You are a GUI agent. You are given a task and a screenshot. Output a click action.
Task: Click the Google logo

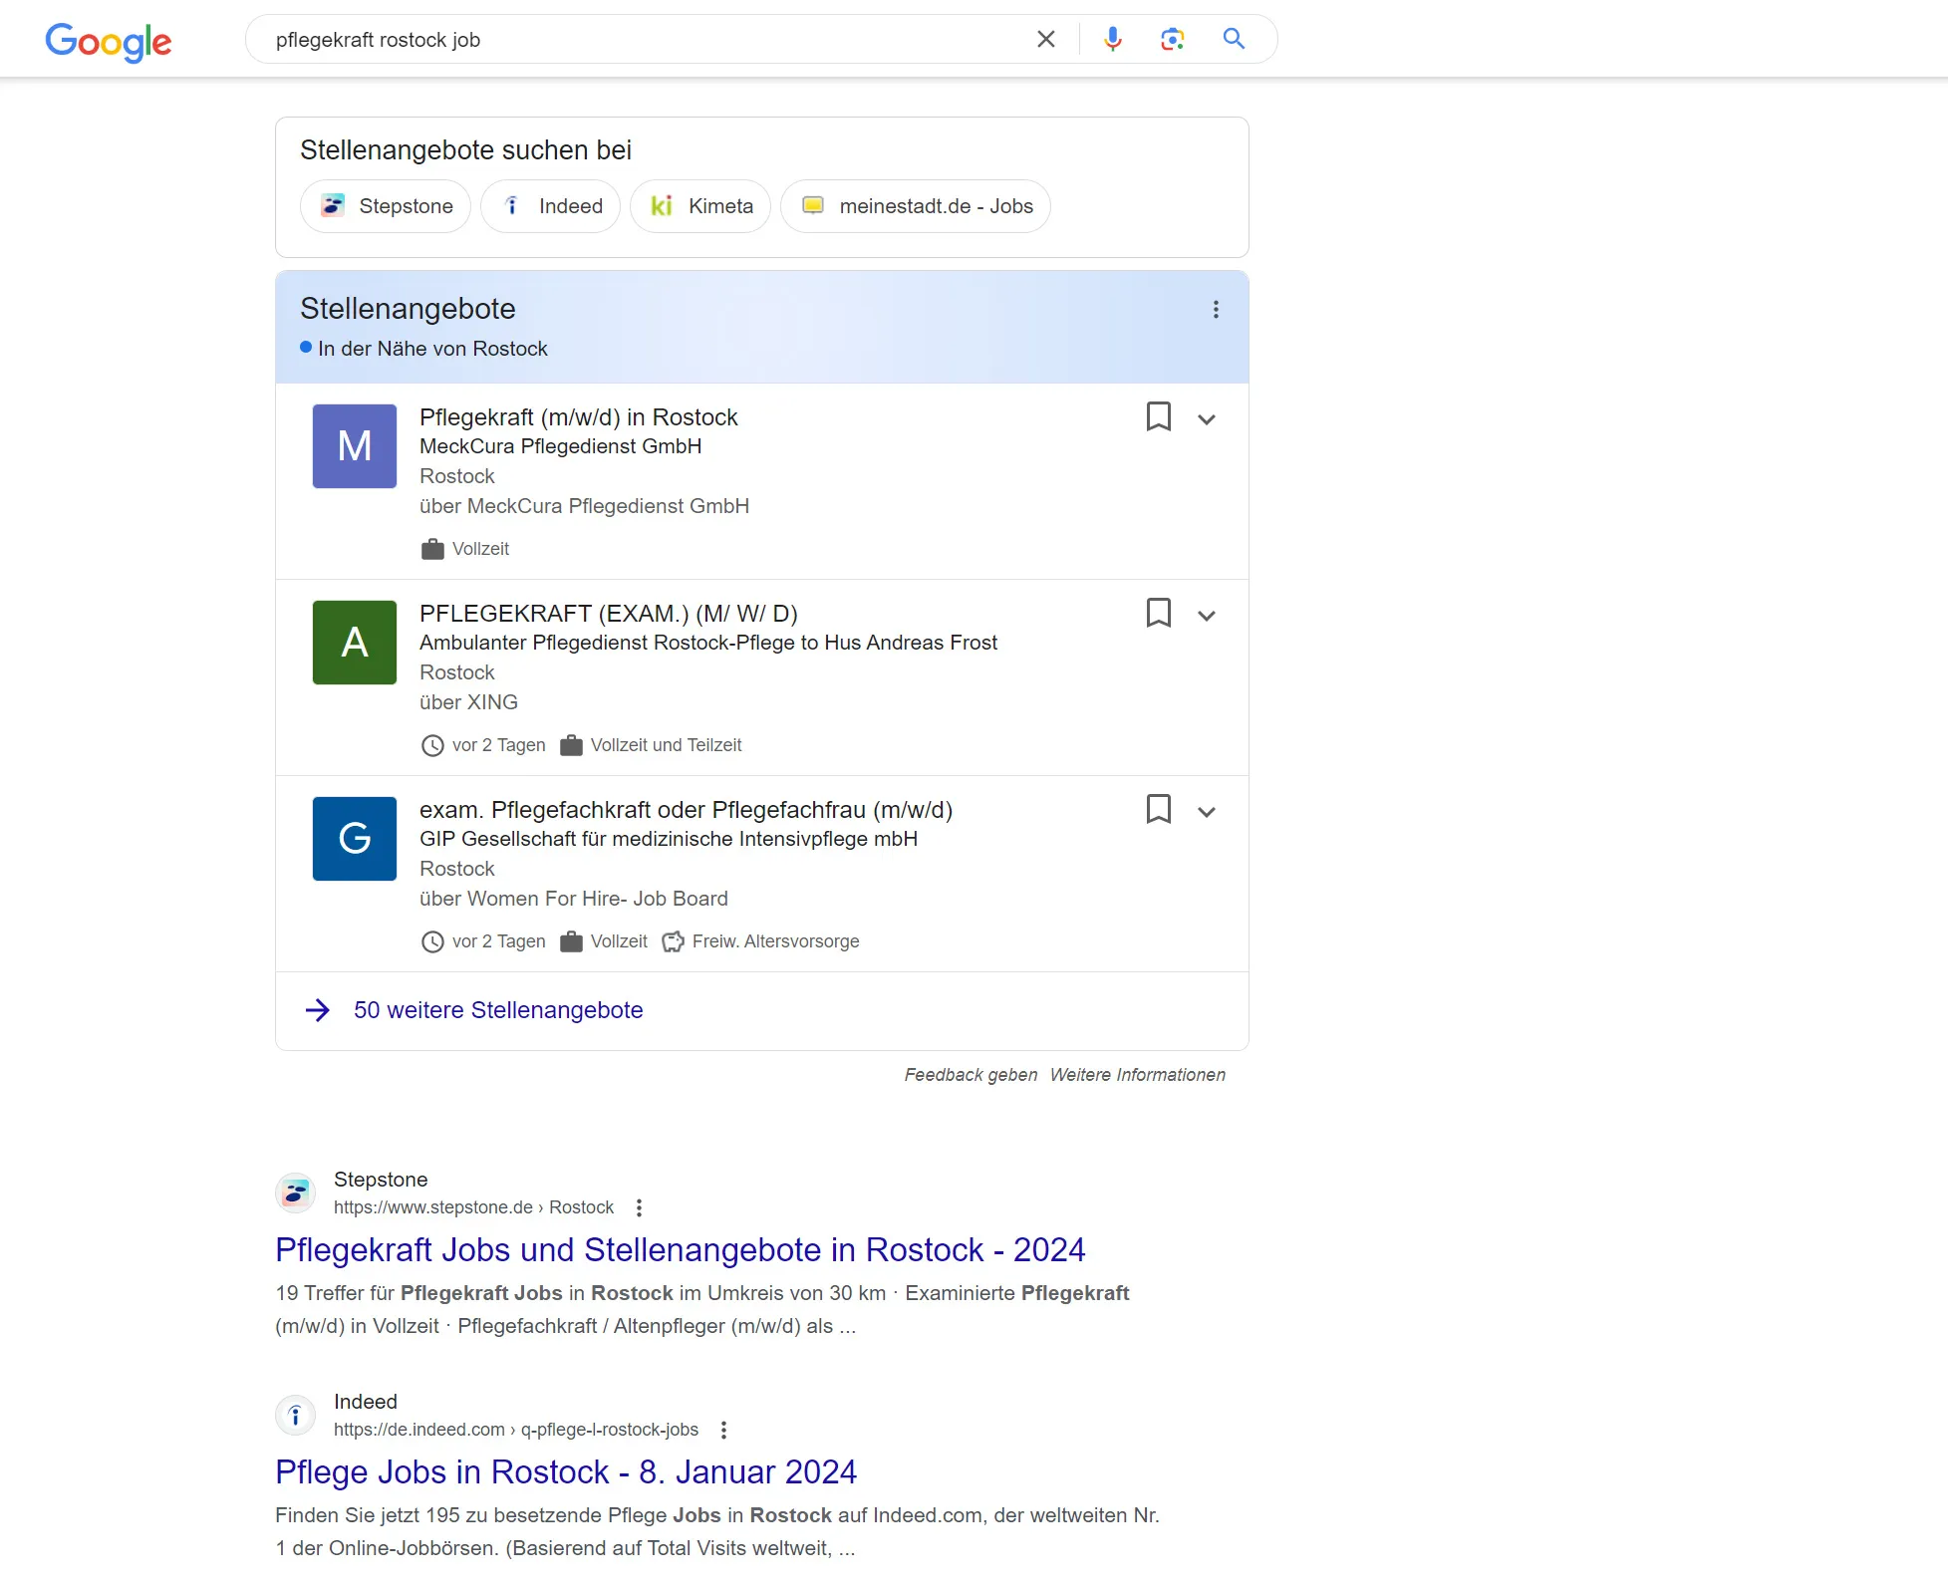coord(109,41)
